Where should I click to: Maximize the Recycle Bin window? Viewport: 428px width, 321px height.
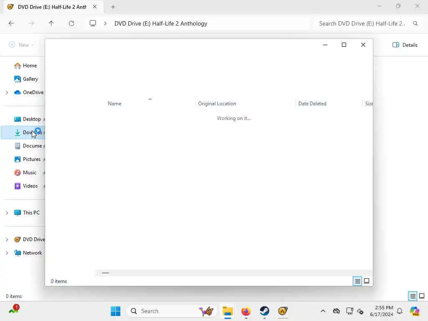[344, 45]
